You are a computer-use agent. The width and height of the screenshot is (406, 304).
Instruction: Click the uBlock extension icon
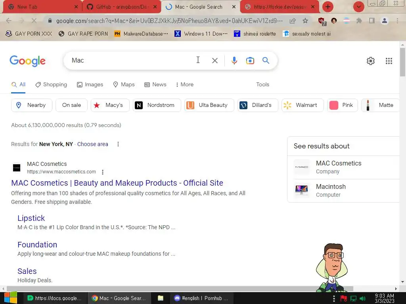(x=322, y=21)
